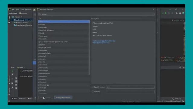Open the Run tool window tab at bottom
This screenshot has height=109, width=193.
(x=14, y=99)
